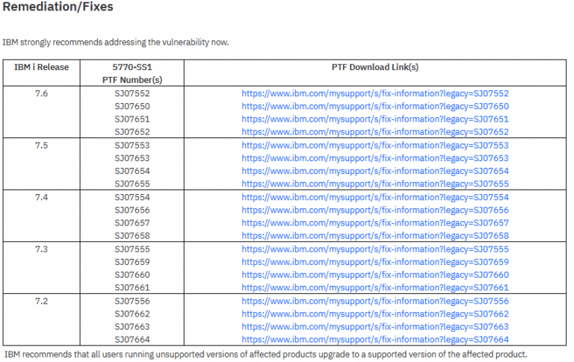The height and width of the screenshot is (362, 574).
Task: Follow the SJ07652 fix link
Action: click(x=375, y=131)
